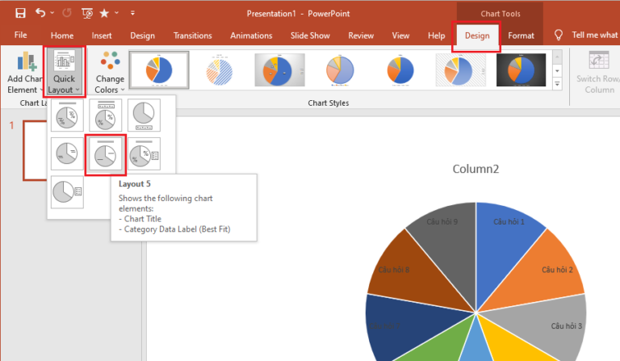This screenshot has height=361, width=620.
Task: Open the View tab
Action: [x=400, y=36]
